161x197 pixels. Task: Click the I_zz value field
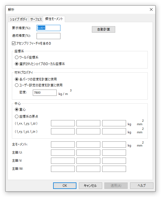pos(114,123)
